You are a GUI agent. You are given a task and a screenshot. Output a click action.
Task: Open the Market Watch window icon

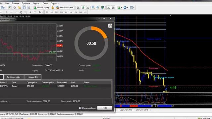click(10, 8)
